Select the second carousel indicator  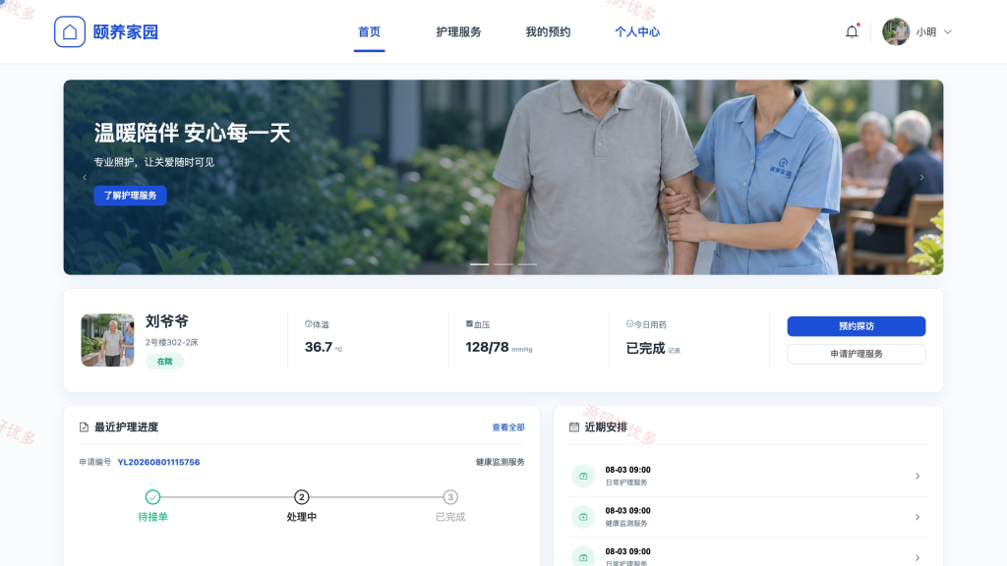503,264
